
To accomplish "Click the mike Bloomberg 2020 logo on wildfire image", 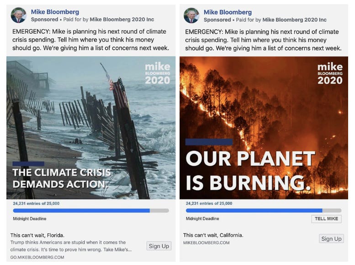I will (x=330, y=73).
